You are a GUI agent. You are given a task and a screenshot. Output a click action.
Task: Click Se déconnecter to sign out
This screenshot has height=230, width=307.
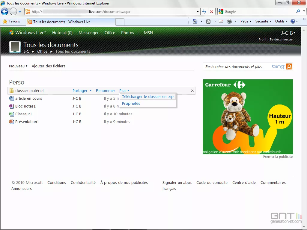pyautogui.click(x=281, y=39)
